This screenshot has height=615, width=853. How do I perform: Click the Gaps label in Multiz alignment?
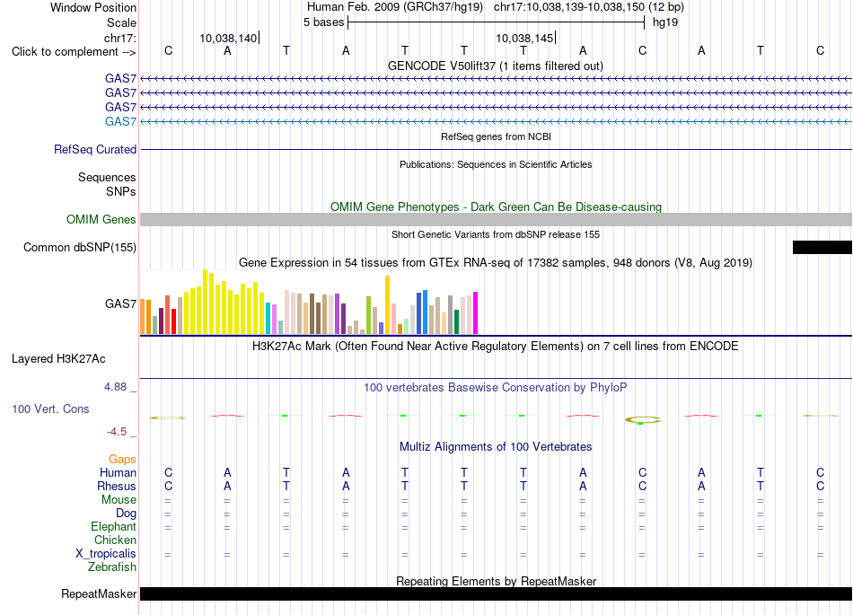click(x=122, y=460)
